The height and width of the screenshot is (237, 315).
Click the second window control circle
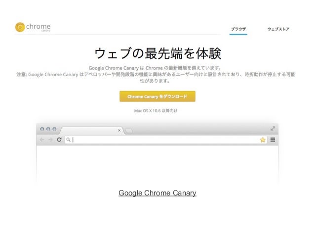(x=48, y=129)
